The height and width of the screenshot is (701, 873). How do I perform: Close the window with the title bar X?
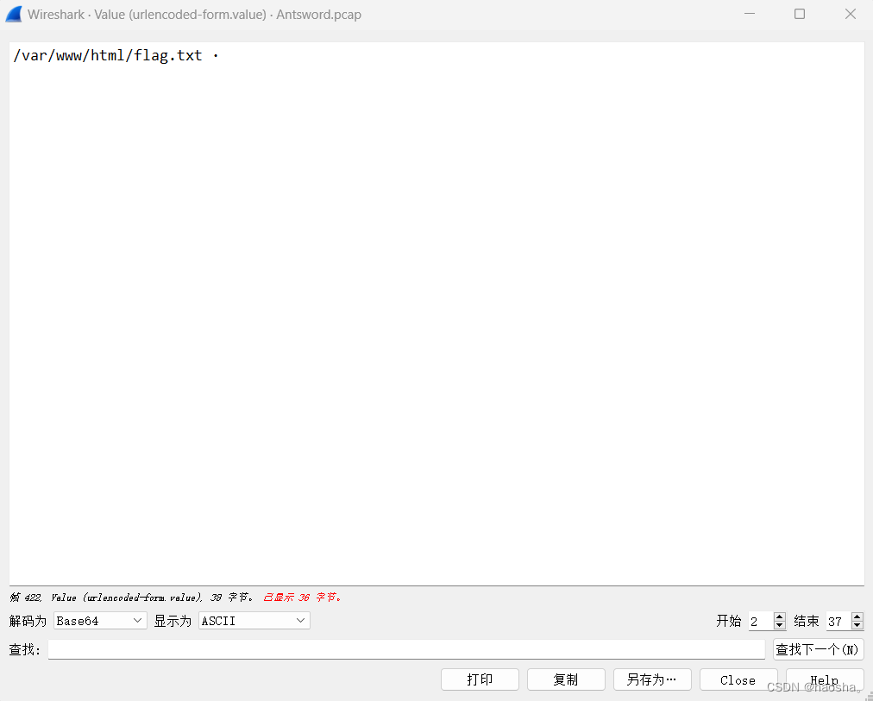click(851, 14)
